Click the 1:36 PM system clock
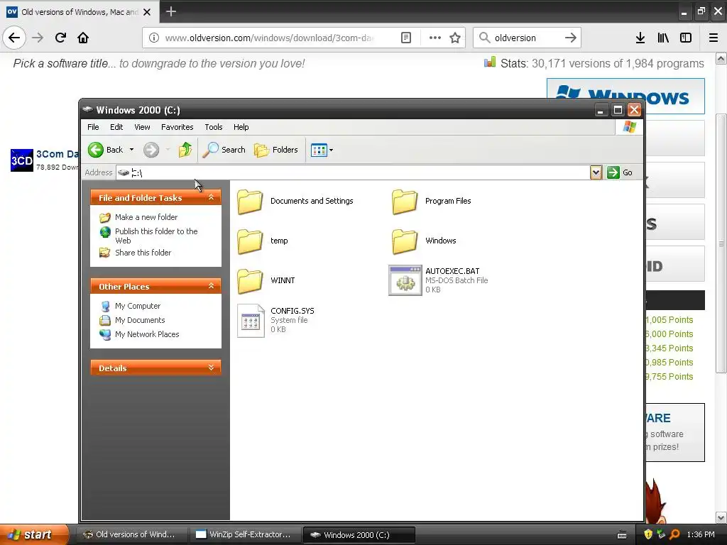 coord(701,534)
